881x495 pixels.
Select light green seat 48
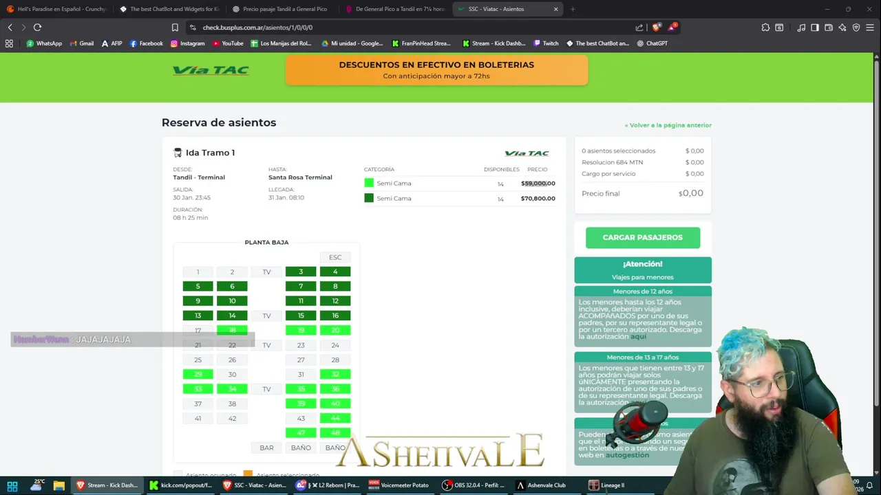pyautogui.click(x=335, y=433)
